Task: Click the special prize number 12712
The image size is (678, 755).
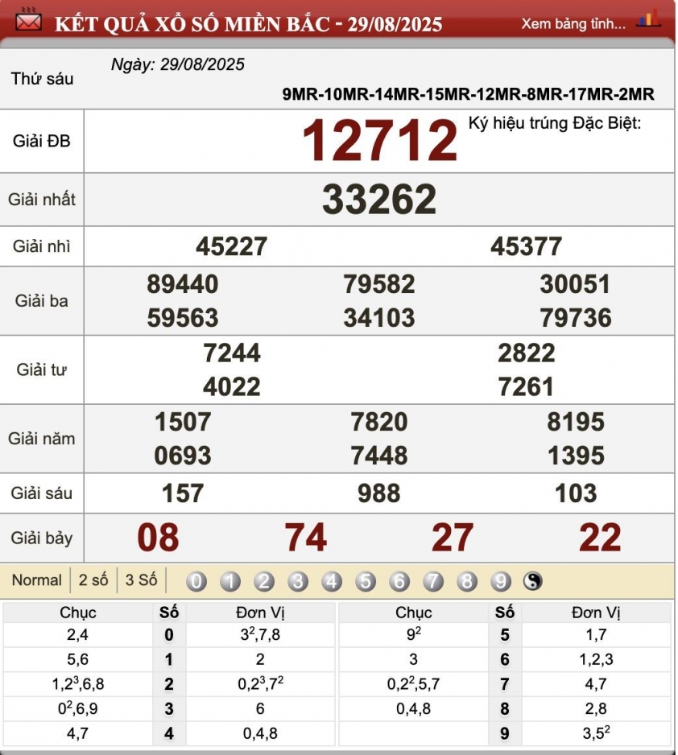Action: pos(379,141)
